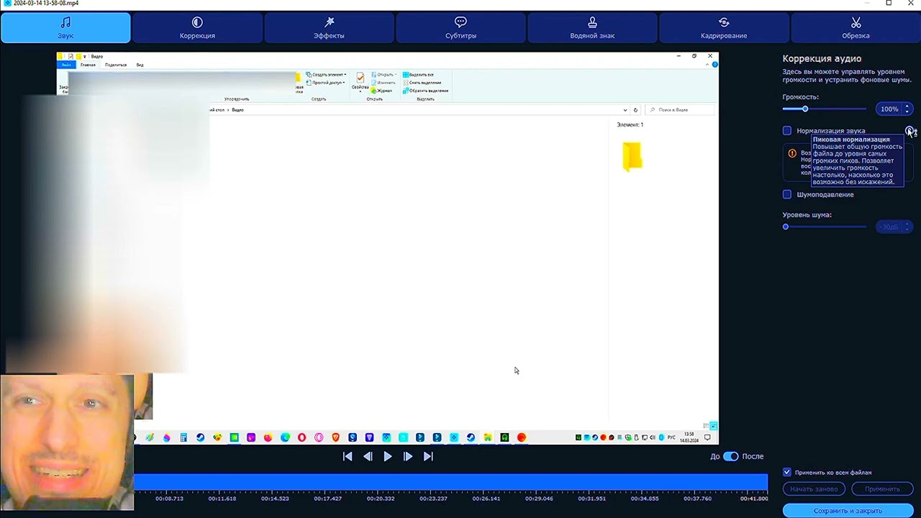Screen dimensions: 921x518
Task: Open the Водяной знак tab
Action: click(x=592, y=28)
